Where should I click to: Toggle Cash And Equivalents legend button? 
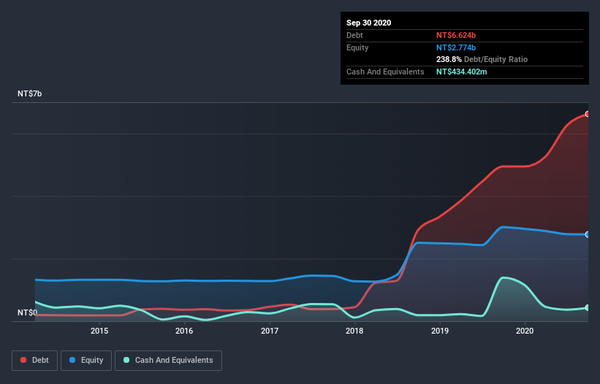pos(168,361)
